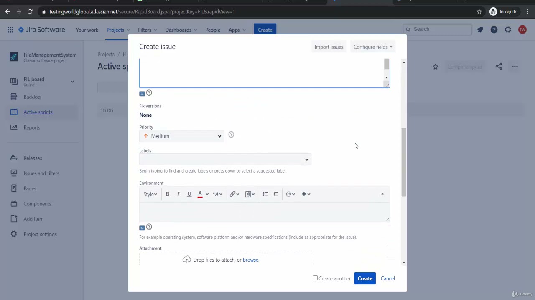The height and width of the screenshot is (300, 535).
Task: Click into the Environment text area
Action: [x=264, y=212]
